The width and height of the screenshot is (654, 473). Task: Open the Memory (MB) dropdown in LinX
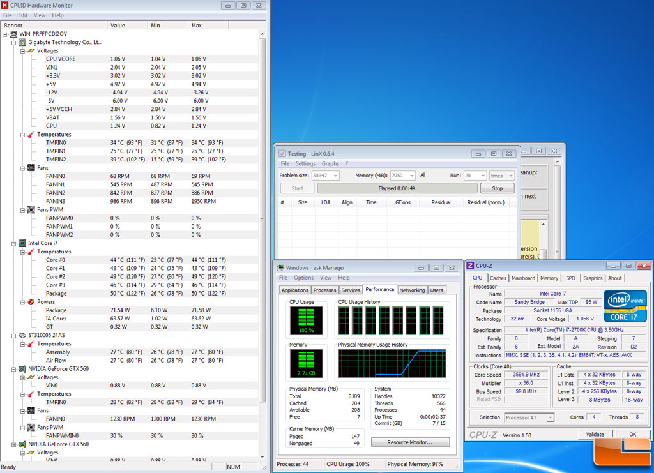coord(411,176)
